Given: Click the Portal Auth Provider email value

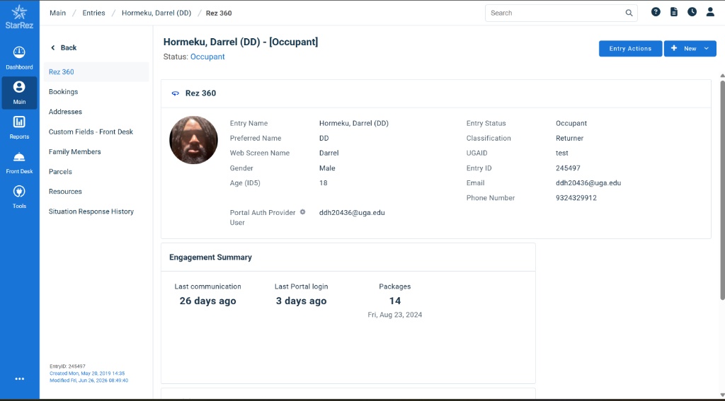Looking at the screenshot, I should [352, 212].
